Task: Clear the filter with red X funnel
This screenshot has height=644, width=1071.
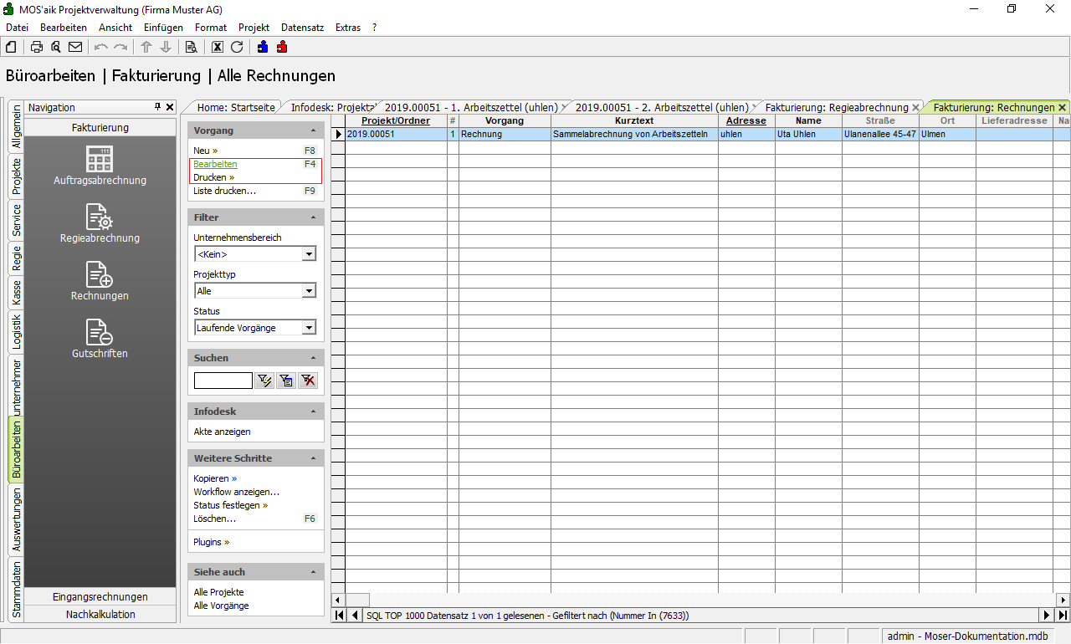Action: [308, 381]
